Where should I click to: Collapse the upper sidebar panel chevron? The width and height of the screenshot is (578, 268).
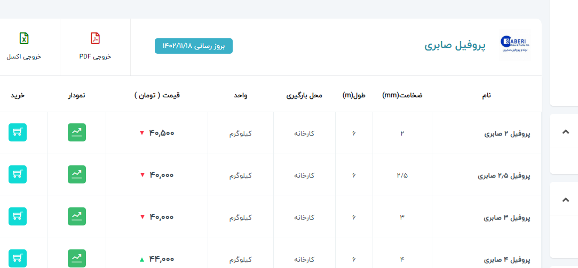tap(566, 132)
